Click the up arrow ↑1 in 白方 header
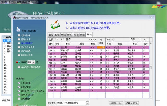Screen dimensions: 167x106 point(138,39)
